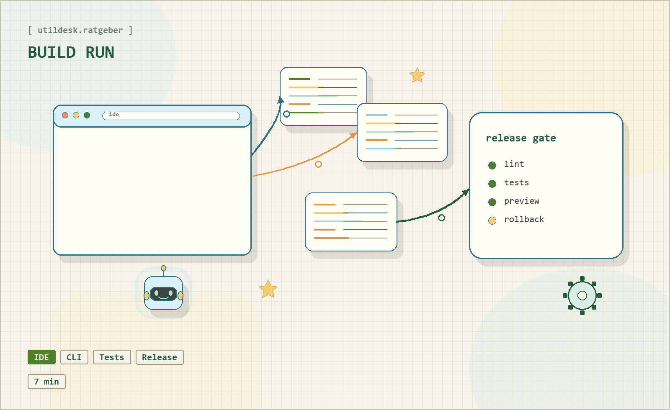Toggle the lint status dot

click(x=492, y=165)
